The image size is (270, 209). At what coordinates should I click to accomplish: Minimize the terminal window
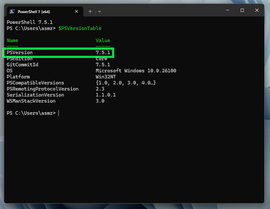point(228,10)
